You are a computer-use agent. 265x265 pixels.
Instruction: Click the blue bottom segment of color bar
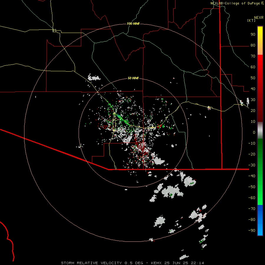tap(260, 220)
